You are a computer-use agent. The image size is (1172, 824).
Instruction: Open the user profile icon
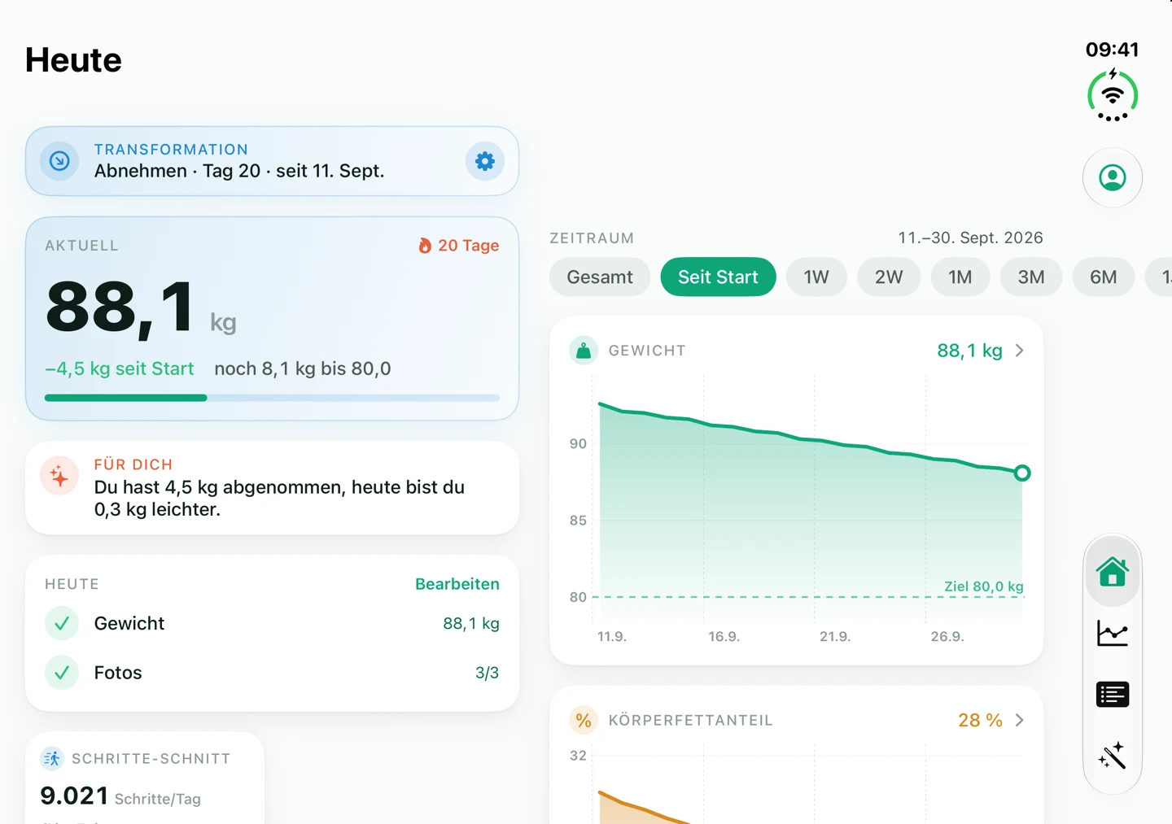pyautogui.click(x=1113, y=177)
